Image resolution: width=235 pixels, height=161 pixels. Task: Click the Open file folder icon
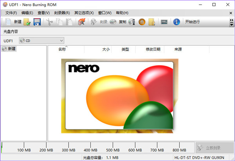pyautogui.click(x=27, y=22)
